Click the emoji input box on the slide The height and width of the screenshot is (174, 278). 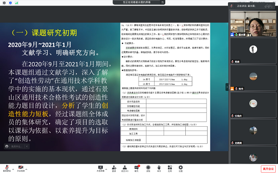pyautogui.click(x=15, y=146)
